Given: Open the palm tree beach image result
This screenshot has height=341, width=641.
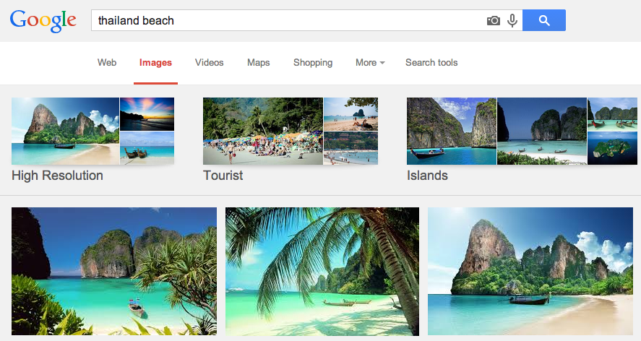Looking at the screenshot, I should coord(322,271).
